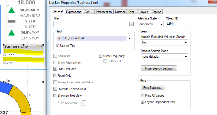Screen dimensions: 217x115
Task: Enable the Show Frequency checkbox
Action: coord(101,56)
